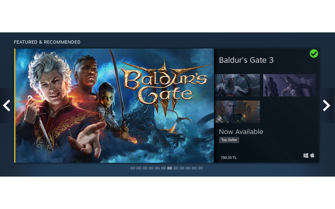This screenshot has height=209, width=335.
Task: Open the Baldur's Gate 3 title link
Action: [246, 60]
